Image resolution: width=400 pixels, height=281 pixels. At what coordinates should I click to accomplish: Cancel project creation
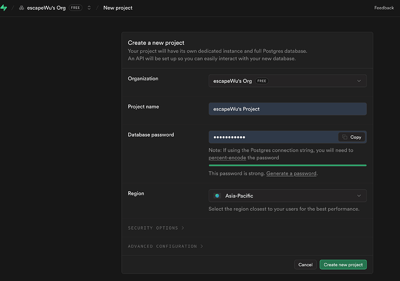point(306,264)
